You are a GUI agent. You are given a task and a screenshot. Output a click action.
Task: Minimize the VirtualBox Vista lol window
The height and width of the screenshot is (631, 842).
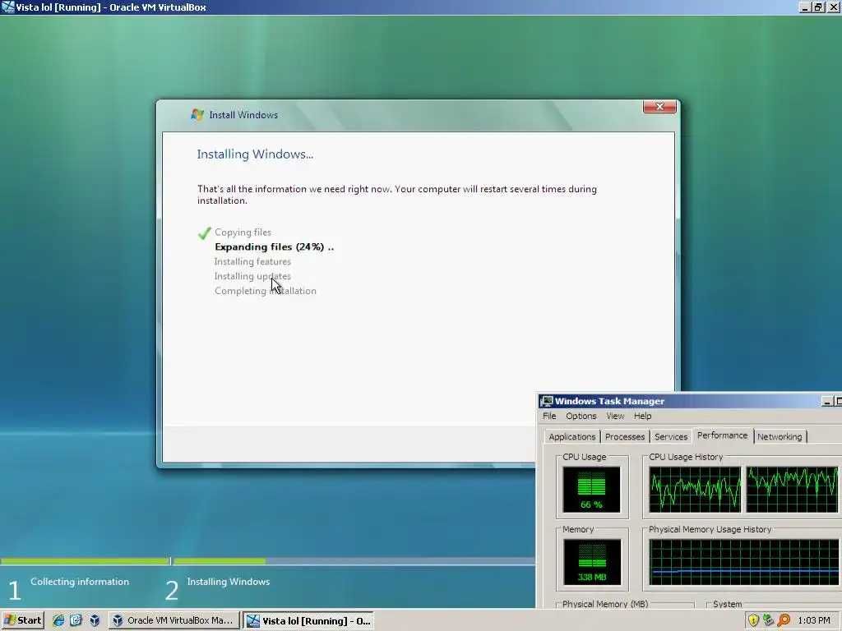[804, 7]
